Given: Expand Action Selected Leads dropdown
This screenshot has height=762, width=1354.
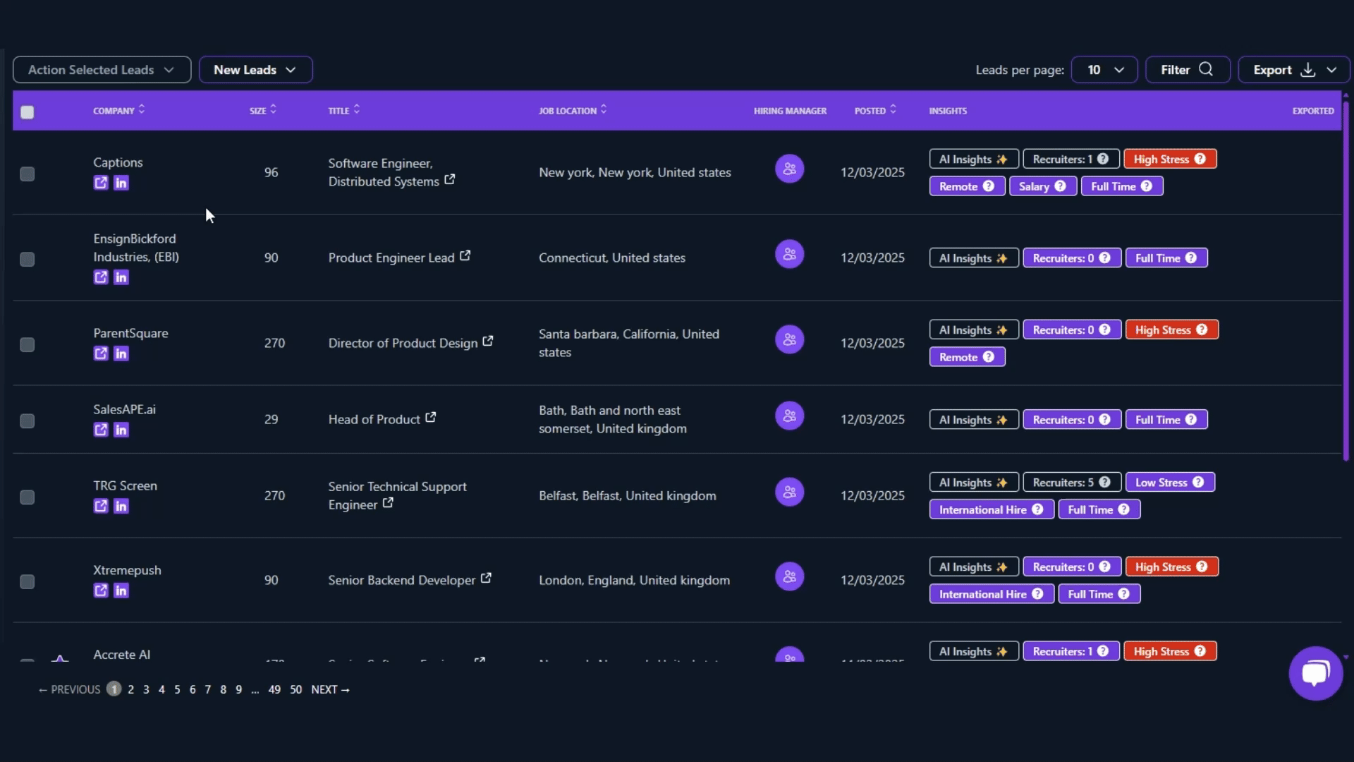Looking at the screenshot, I should pyautogui.click(x=102, y=70).
